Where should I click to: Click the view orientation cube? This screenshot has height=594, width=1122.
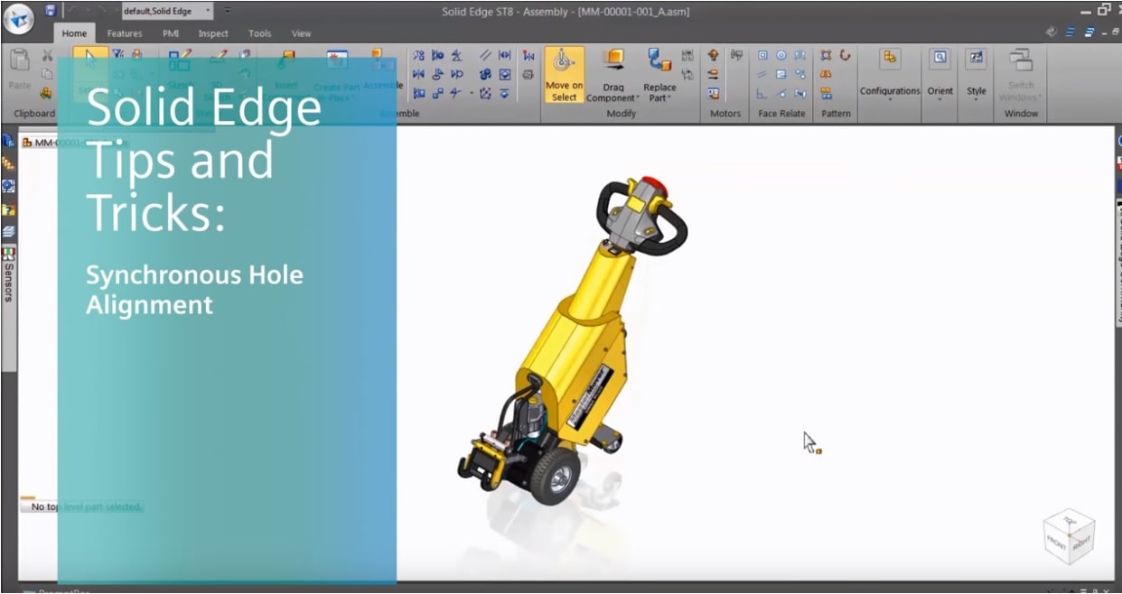(1069, 535)
